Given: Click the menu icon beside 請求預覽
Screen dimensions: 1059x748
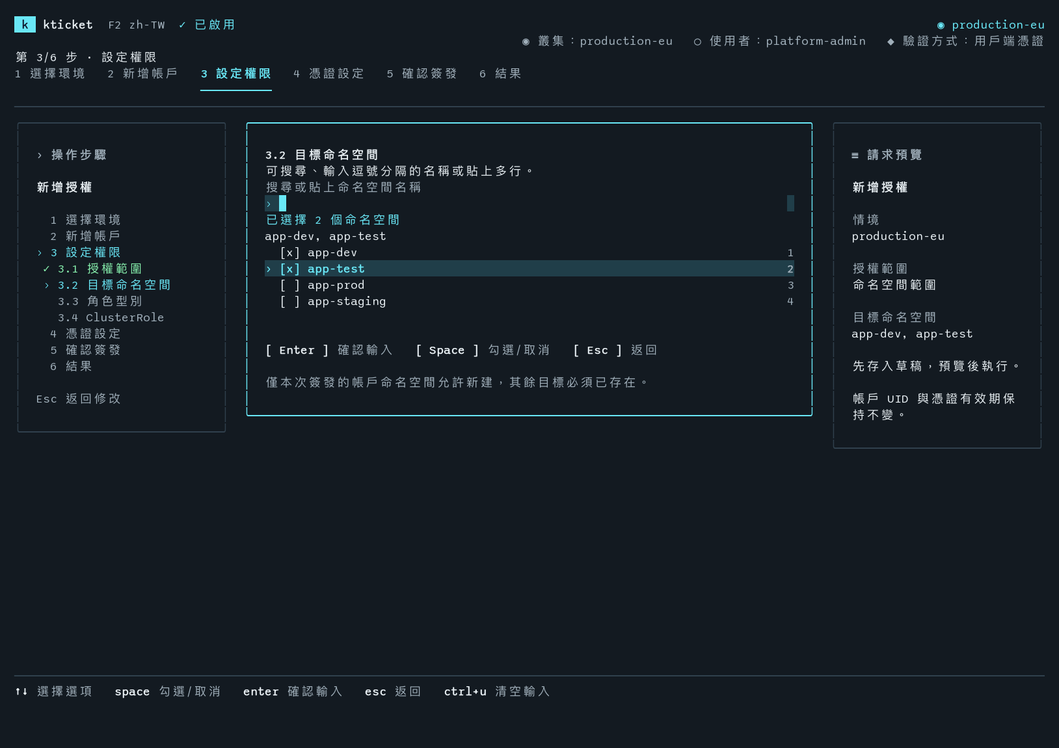Looking at the screenshot, I should click(855, 155).
